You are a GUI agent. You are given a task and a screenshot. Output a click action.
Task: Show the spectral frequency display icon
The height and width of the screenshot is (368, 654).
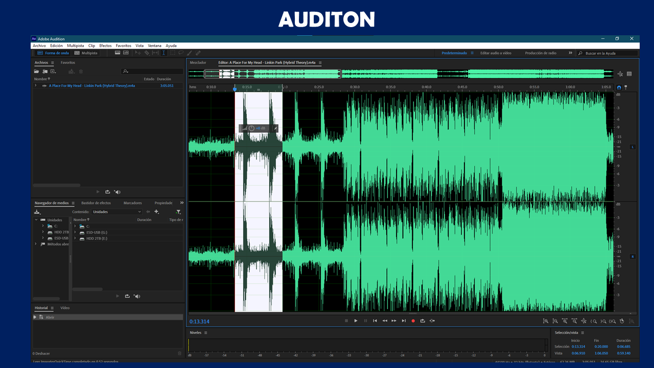coord(118,53)
